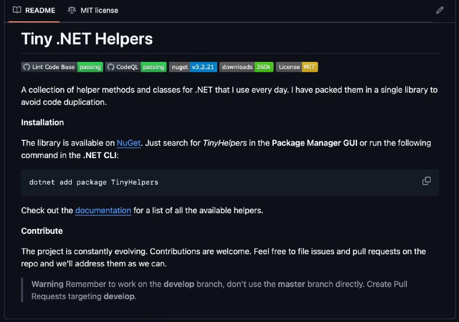This screenshot has height=322, width=459.
Task: Click the License MIT badge
Action: [x=297, y=67]
